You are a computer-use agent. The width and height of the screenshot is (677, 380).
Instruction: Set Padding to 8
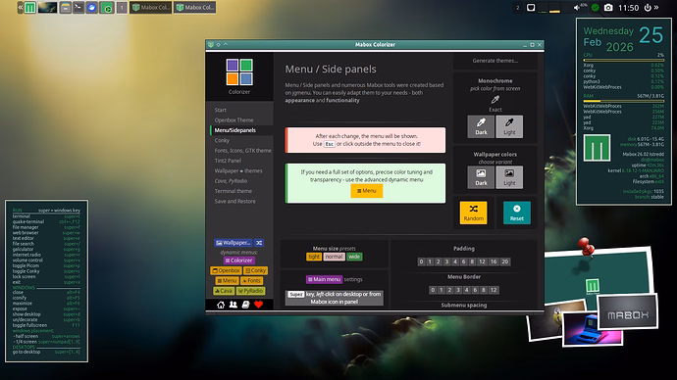click(x=472, y=261)
